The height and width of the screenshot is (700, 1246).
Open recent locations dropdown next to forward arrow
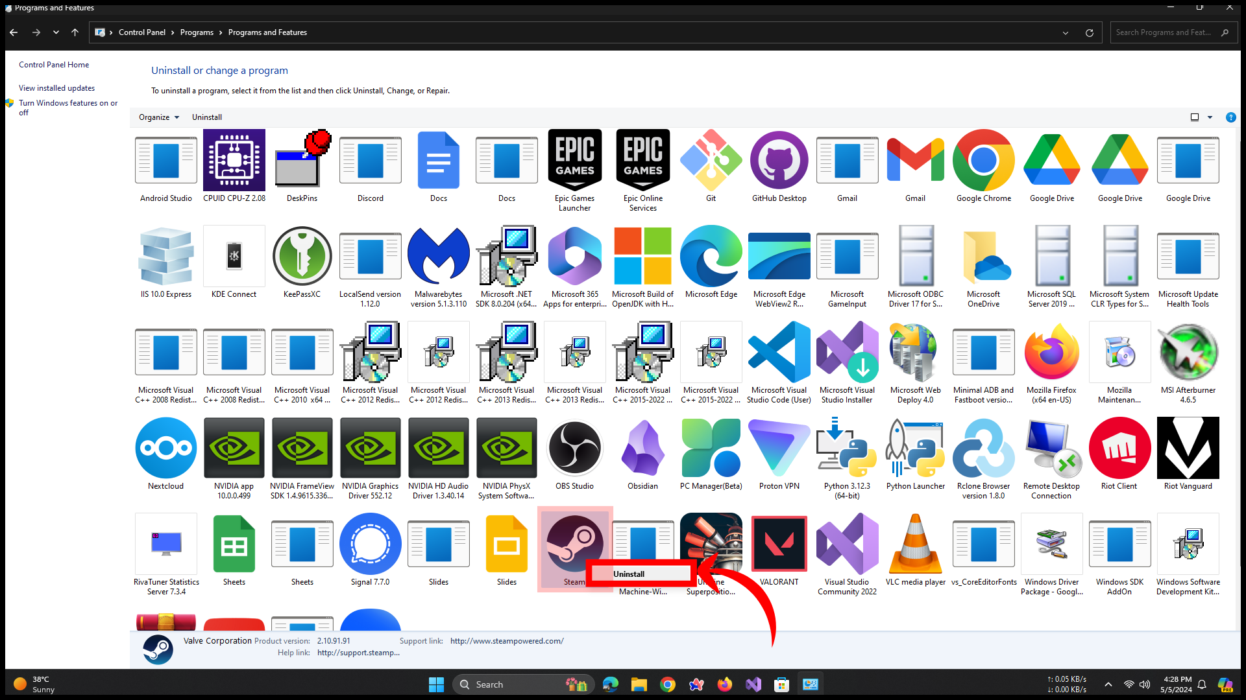pyautogui.click(x=56, y=32)
